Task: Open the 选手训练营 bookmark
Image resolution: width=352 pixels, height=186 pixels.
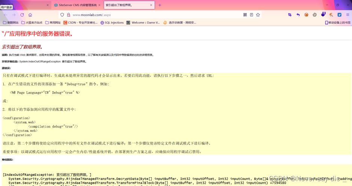Action: pyautogui.click(x=180, y=23)
